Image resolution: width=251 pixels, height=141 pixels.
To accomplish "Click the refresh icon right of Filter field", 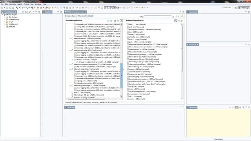I will (x=182, y=16).
